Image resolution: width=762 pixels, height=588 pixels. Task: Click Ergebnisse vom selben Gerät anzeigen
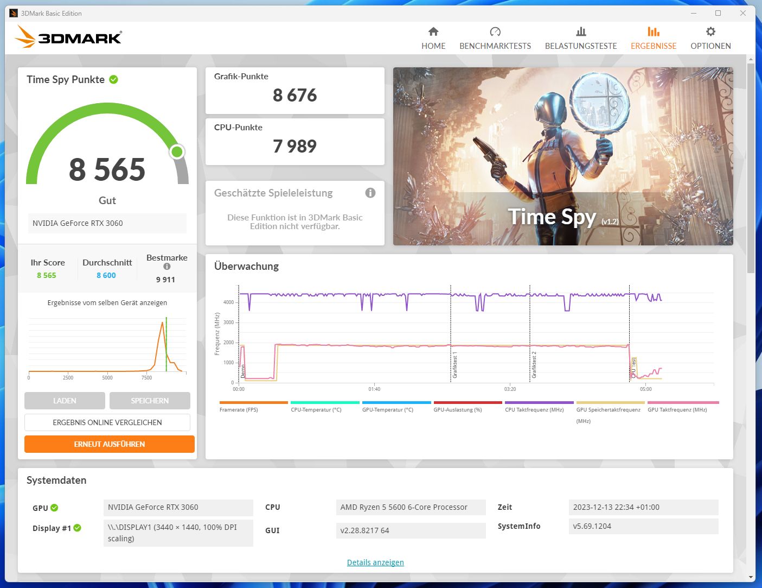(x=107, y=303)
